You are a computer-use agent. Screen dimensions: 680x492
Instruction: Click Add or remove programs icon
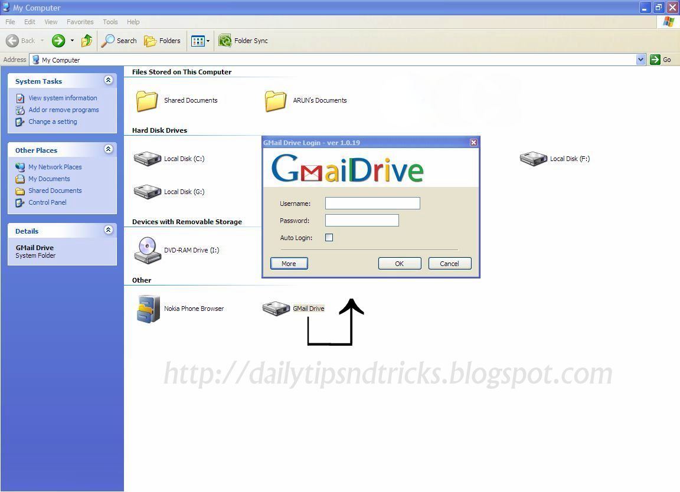point(20,110)
